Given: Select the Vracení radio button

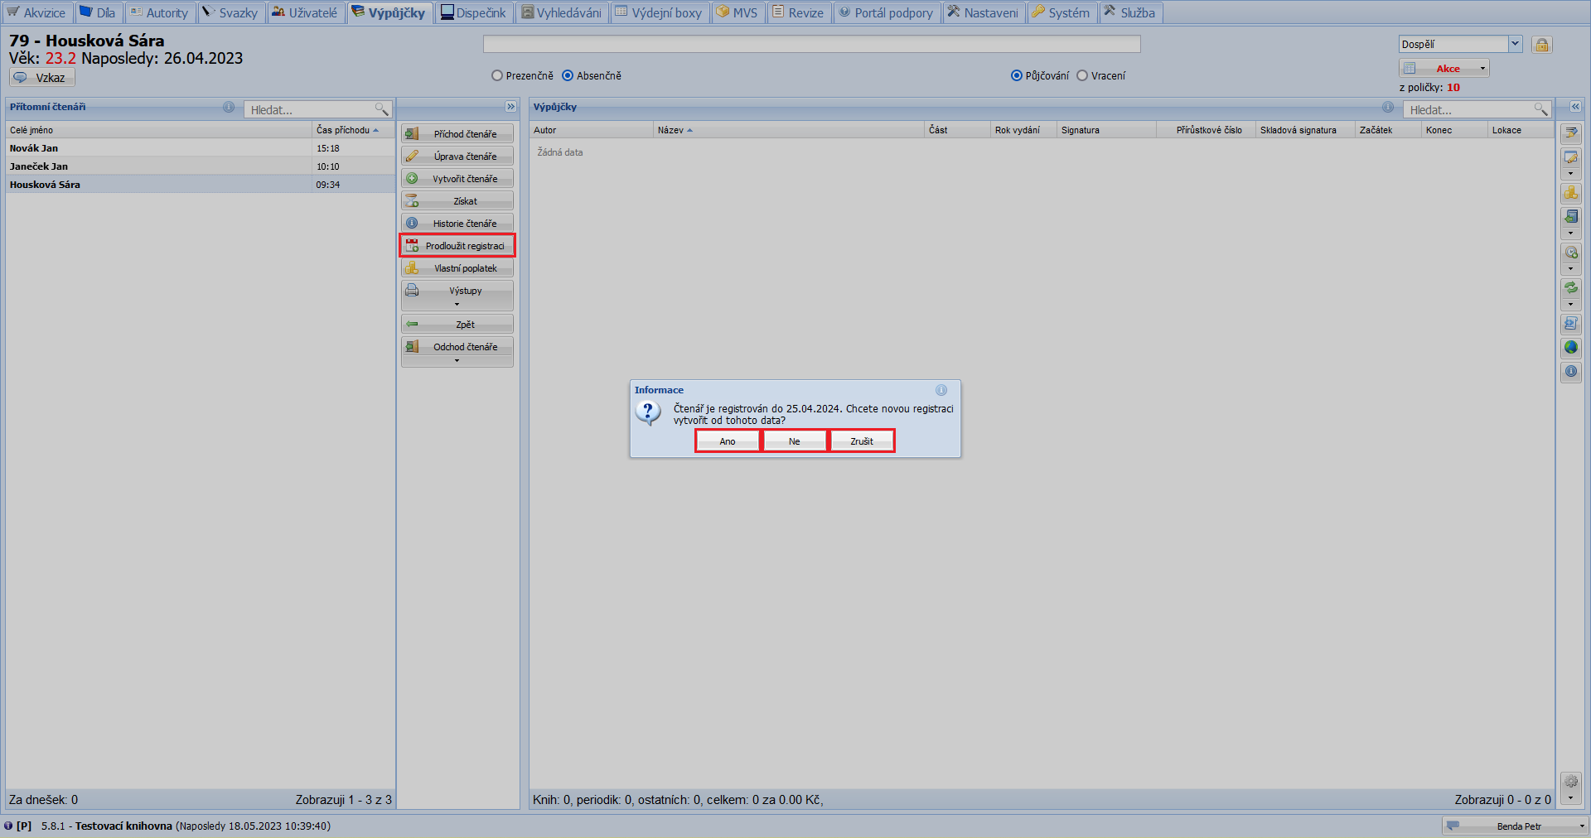Looking at the screenshot, I should (1082, 75).
